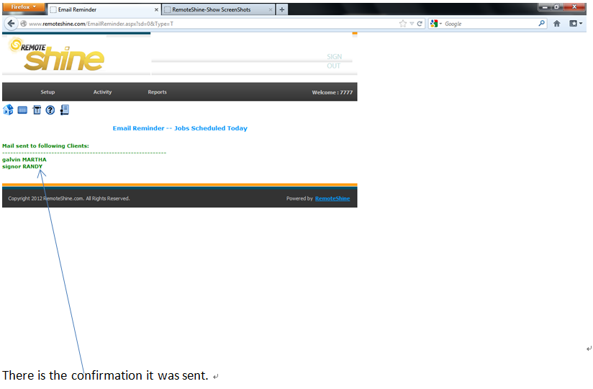Open the Reports menu
The width and height of the screenshot is (593, 389).
coord(158,92)
